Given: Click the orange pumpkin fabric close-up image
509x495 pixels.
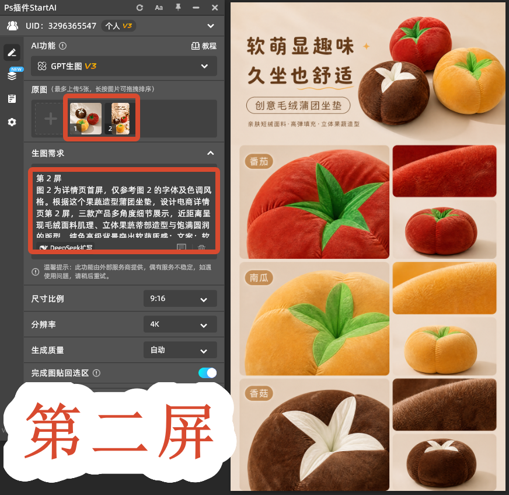Looking at the screenshot, I should tap(444, 288).
